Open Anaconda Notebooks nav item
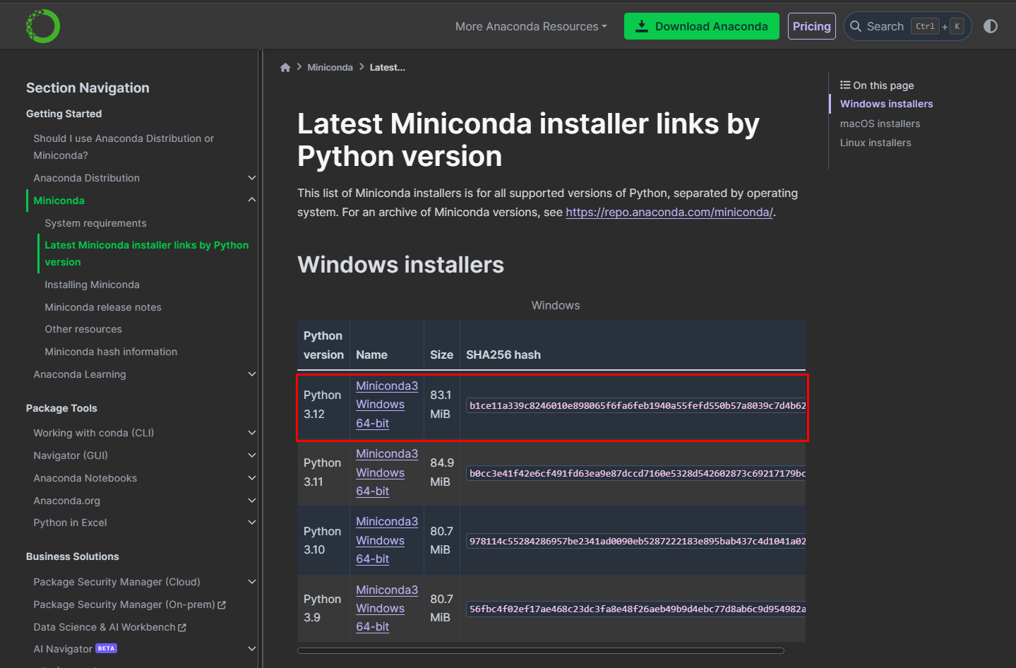 click(85, 478)
